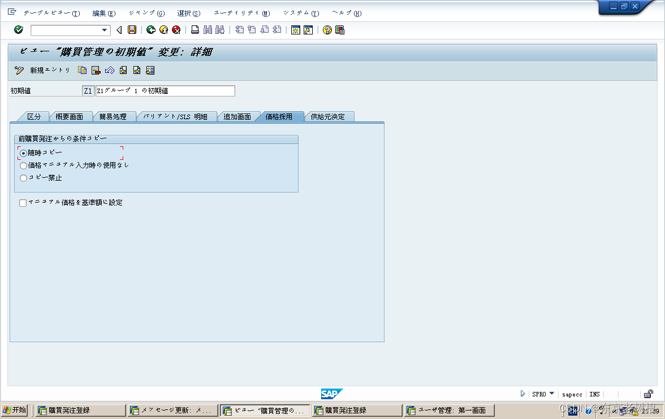
Task: Click the Create New Session icon
Action: click(x=296, y=30)
